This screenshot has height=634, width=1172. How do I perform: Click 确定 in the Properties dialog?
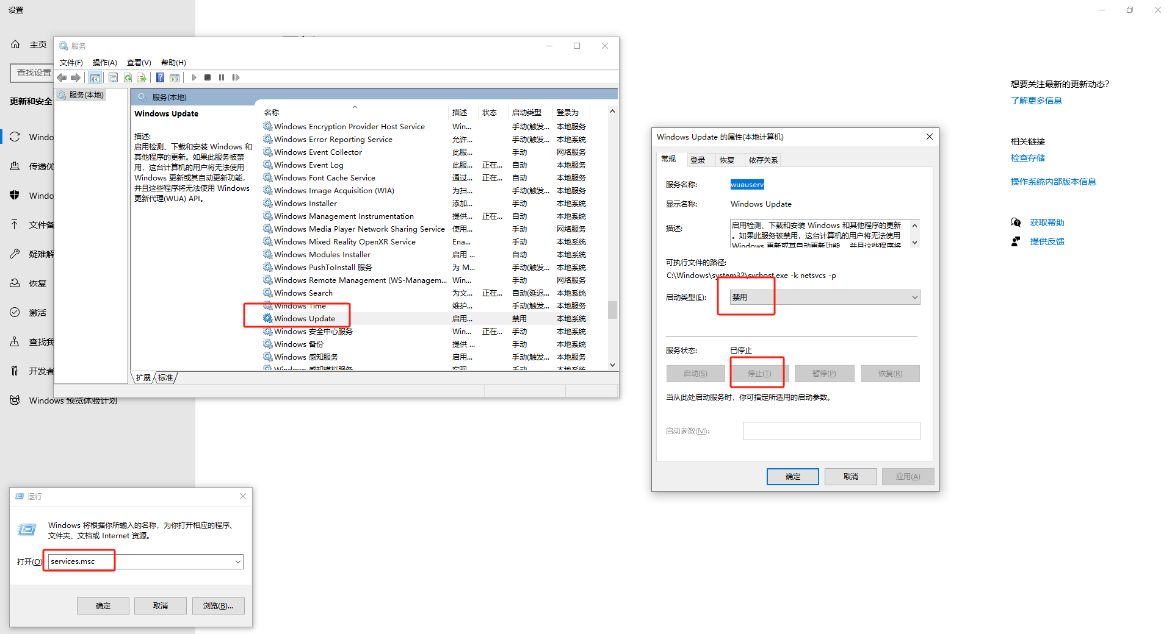click(x=793, y=477)
